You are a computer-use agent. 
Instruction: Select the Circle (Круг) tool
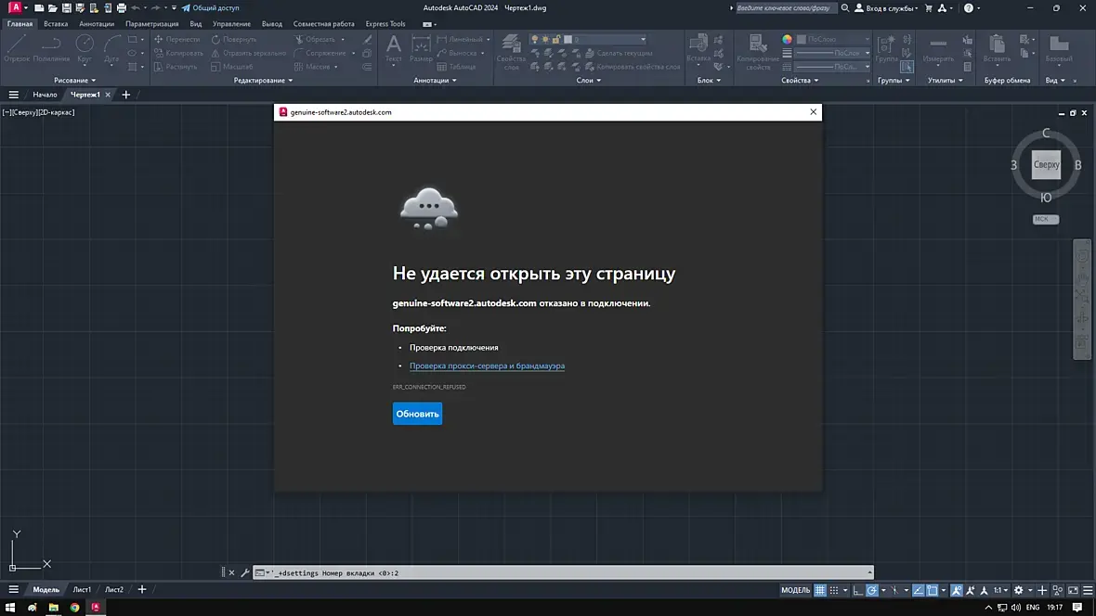pyautogui.click(x=85, y=49)
